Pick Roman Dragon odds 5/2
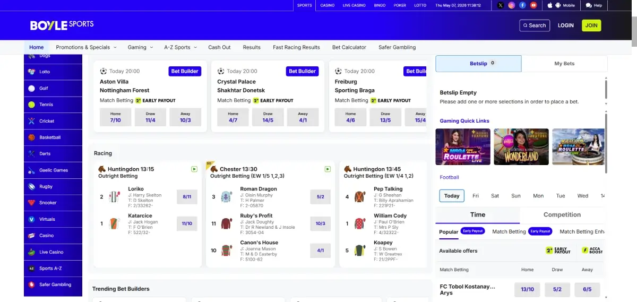This screenshot has width=637, height=302. point(321,196)
